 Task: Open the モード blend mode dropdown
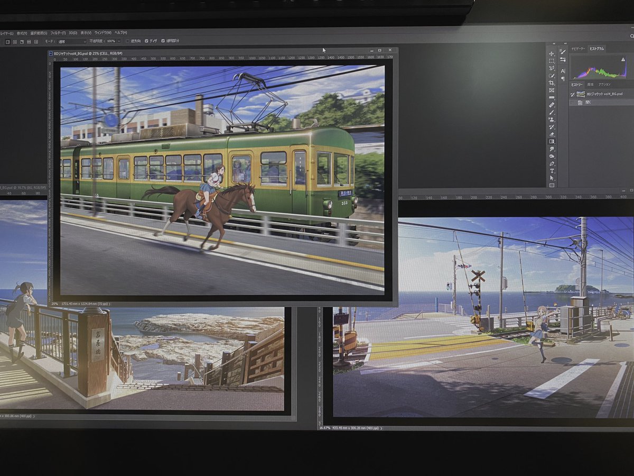tap(72, 41)
